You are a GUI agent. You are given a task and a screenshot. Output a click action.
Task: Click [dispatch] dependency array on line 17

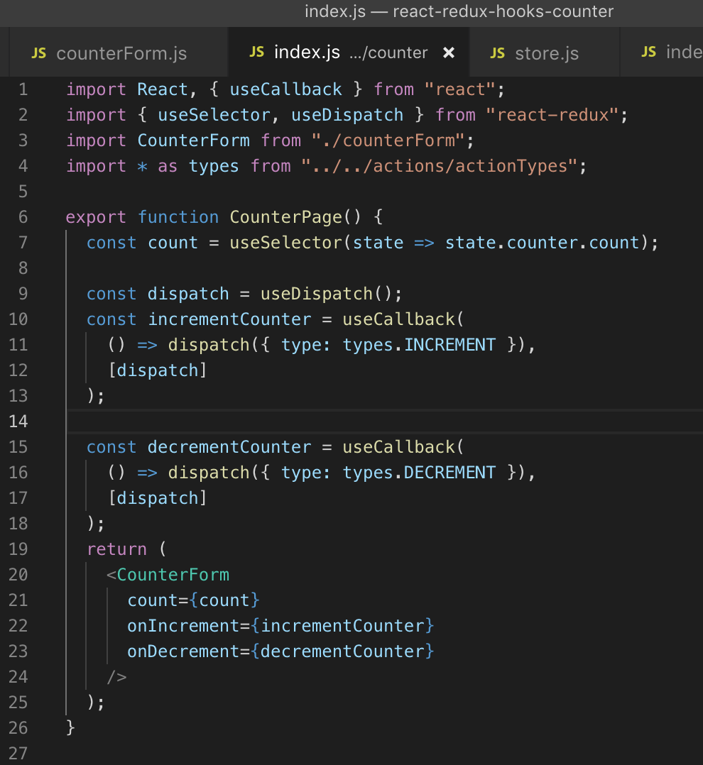(158, 498)
